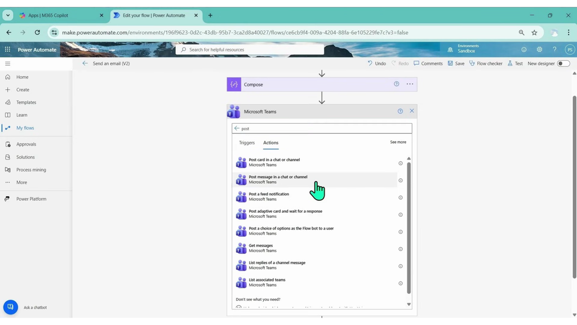Click the See more link

click(398, 142)
